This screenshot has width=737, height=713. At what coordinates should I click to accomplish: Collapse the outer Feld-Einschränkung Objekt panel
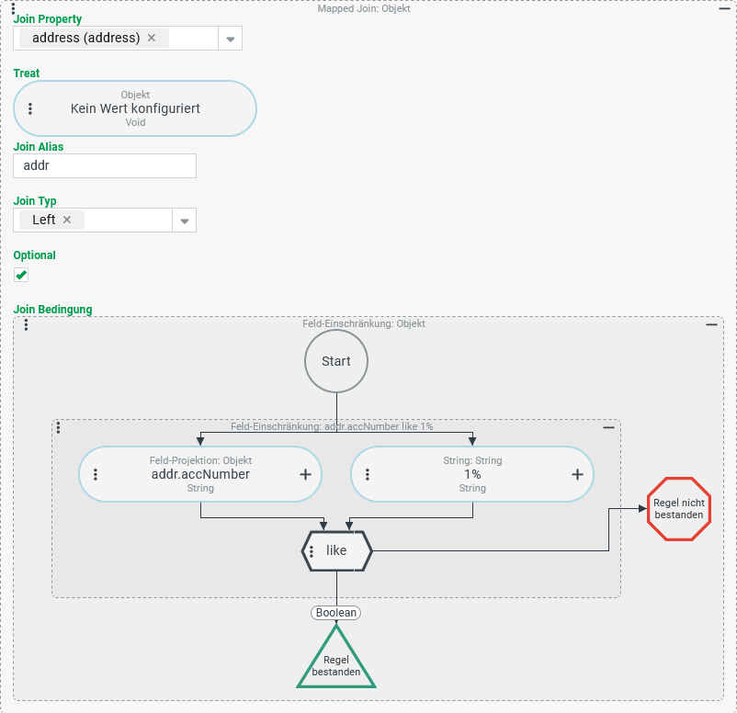point(711,324)
